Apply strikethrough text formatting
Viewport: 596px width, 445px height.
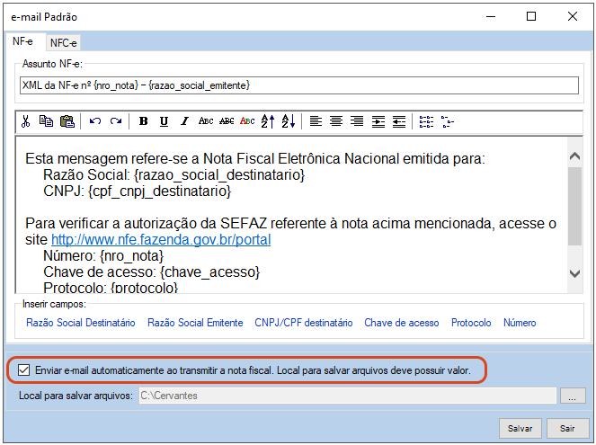tap(227, 121)
